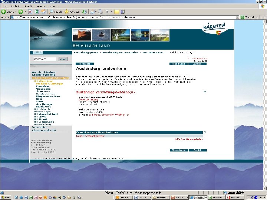
Task: Open the Windows Start button
Action: [x=6, y=197]
